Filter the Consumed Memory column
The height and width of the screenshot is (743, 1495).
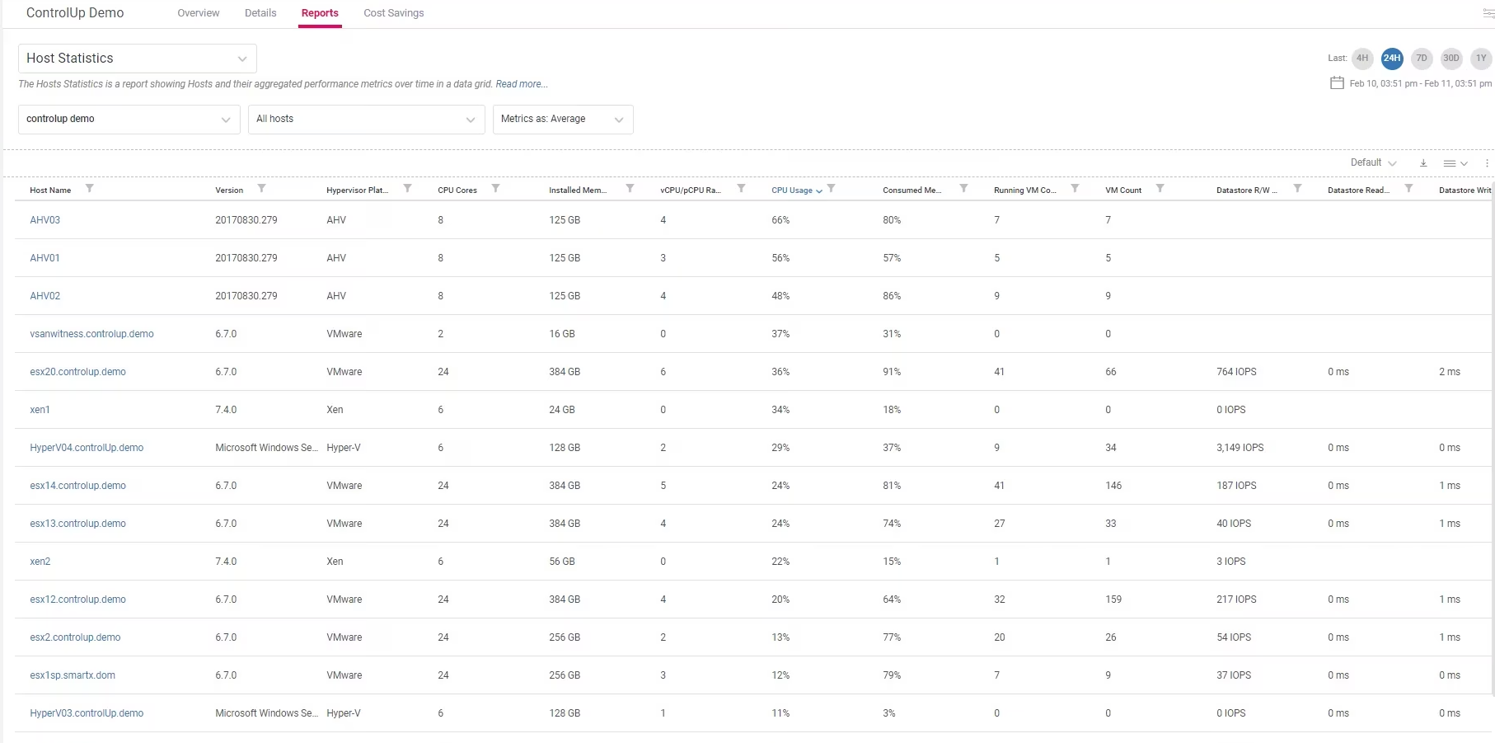pyautogui.click(x=963, y=189)
